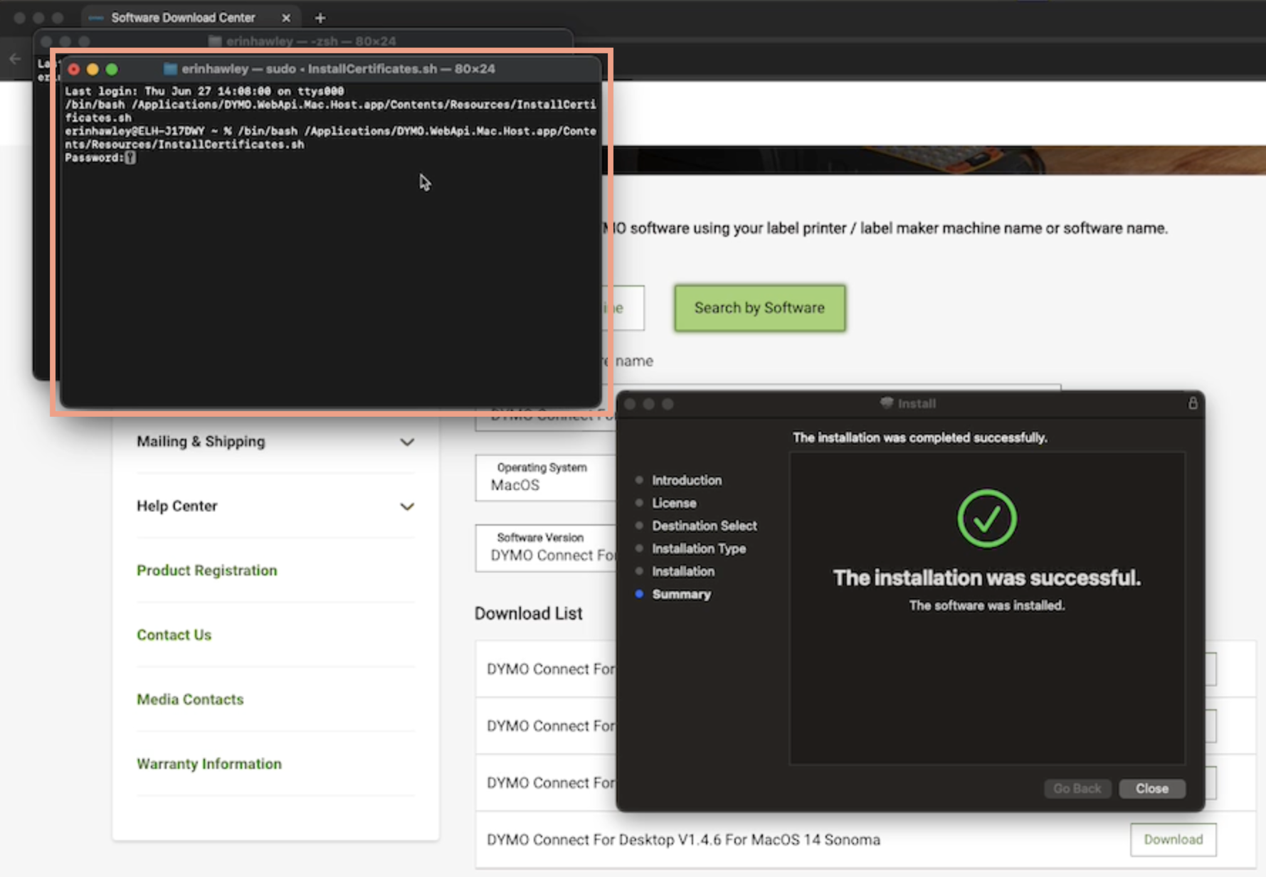
Task: Open the Contact Us link
Action: point(174,635)
